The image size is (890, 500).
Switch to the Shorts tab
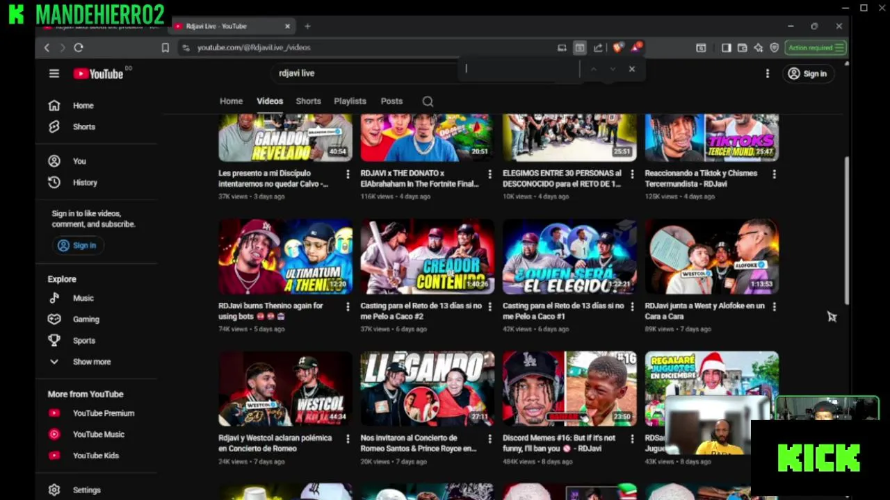[308, 101]
